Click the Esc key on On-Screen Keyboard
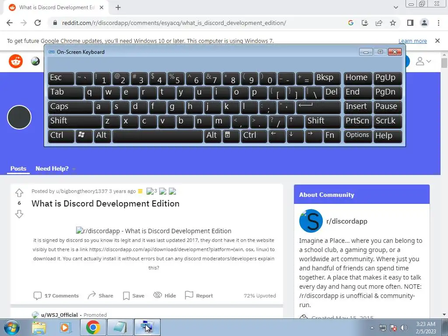448x336 pixels. coord(61,79)
